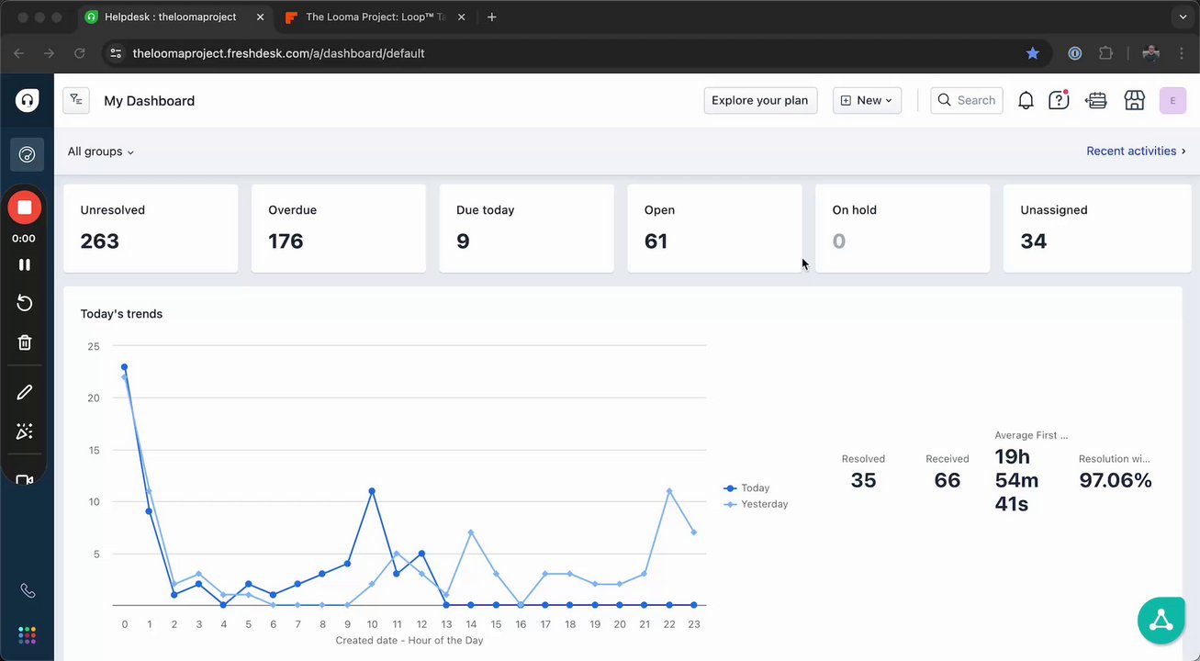This screenshot has width=1200, height=661.
Task: Open the notifications bell
Action: (x=1026, y=101)
